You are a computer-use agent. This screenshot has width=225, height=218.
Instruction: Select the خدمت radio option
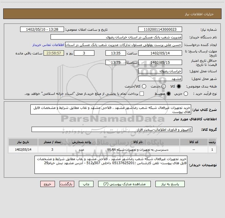coord(164,86)
